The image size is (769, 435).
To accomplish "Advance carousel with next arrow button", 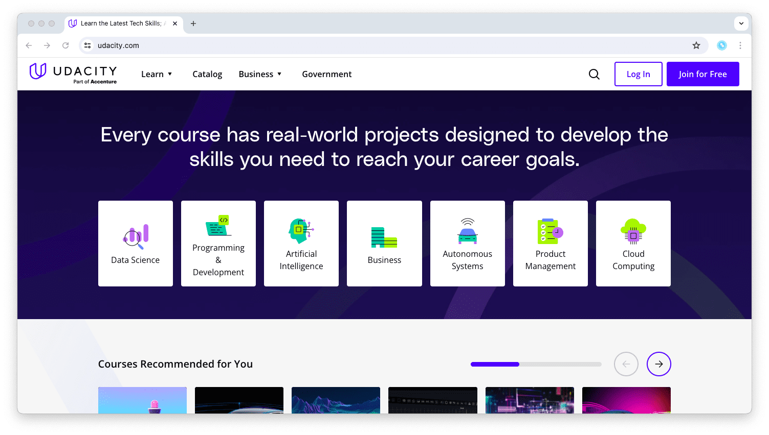I will point(658,364).
